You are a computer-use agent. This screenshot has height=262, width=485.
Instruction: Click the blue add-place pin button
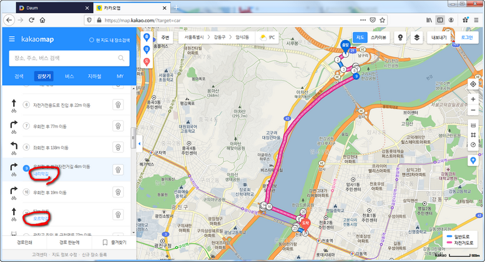pyautogui.click(x=473, y=161)
